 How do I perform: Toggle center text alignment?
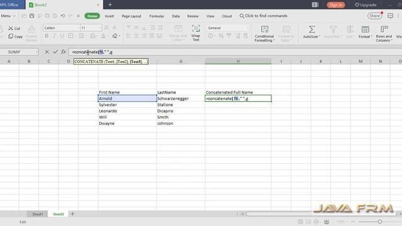pyautogui.click(x=136, y=36)
